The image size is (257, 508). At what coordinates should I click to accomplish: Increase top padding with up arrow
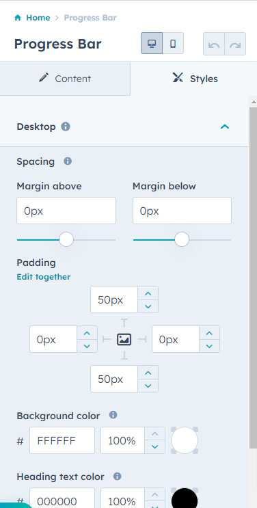148,293
